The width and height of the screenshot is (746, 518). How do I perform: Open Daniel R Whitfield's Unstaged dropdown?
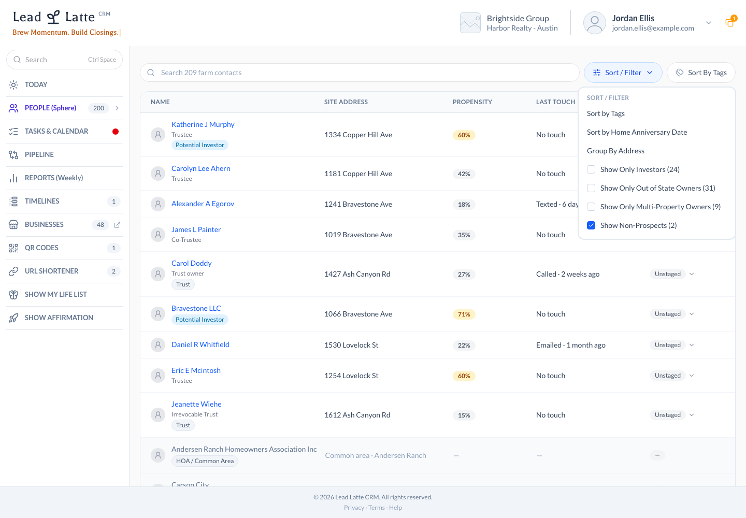[672, 345]
